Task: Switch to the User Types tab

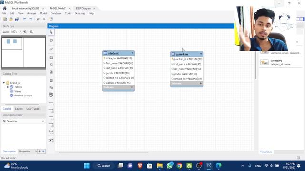Action: pyautogui.click(x=33, y=109)
